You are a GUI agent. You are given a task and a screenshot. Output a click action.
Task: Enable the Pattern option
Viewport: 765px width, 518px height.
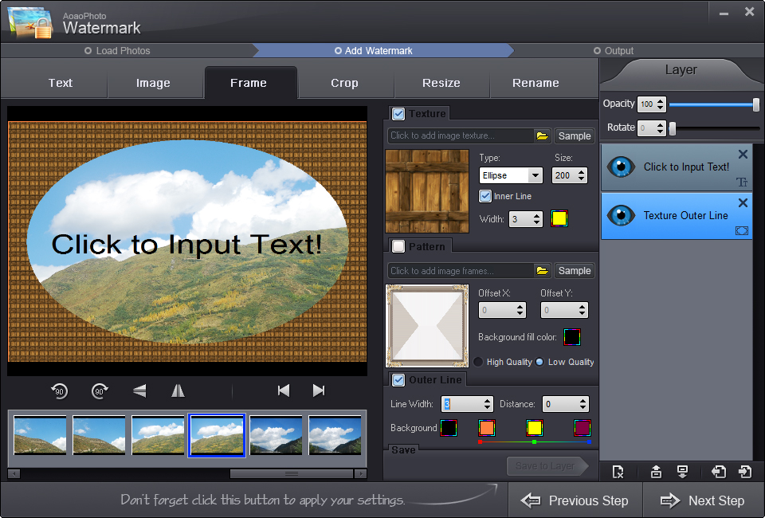click(400, 246)
